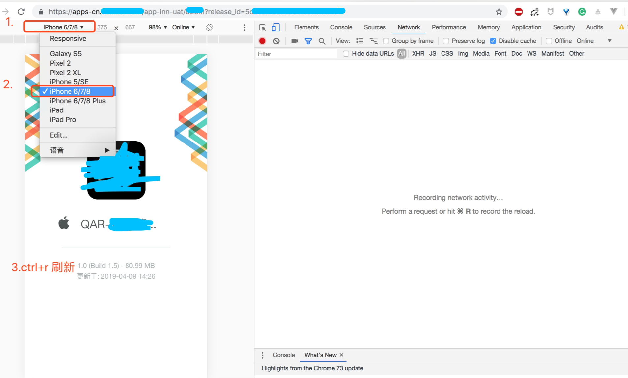Check Hide data URLs option
The width and height of the screenshot is (628, 378).
click(346, 54)
